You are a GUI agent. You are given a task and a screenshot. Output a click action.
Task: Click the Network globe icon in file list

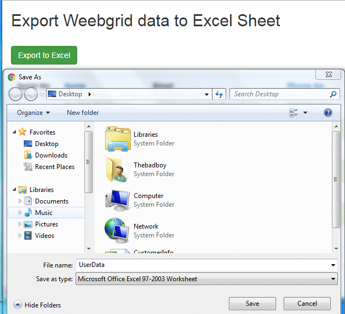tap(117, 230)
